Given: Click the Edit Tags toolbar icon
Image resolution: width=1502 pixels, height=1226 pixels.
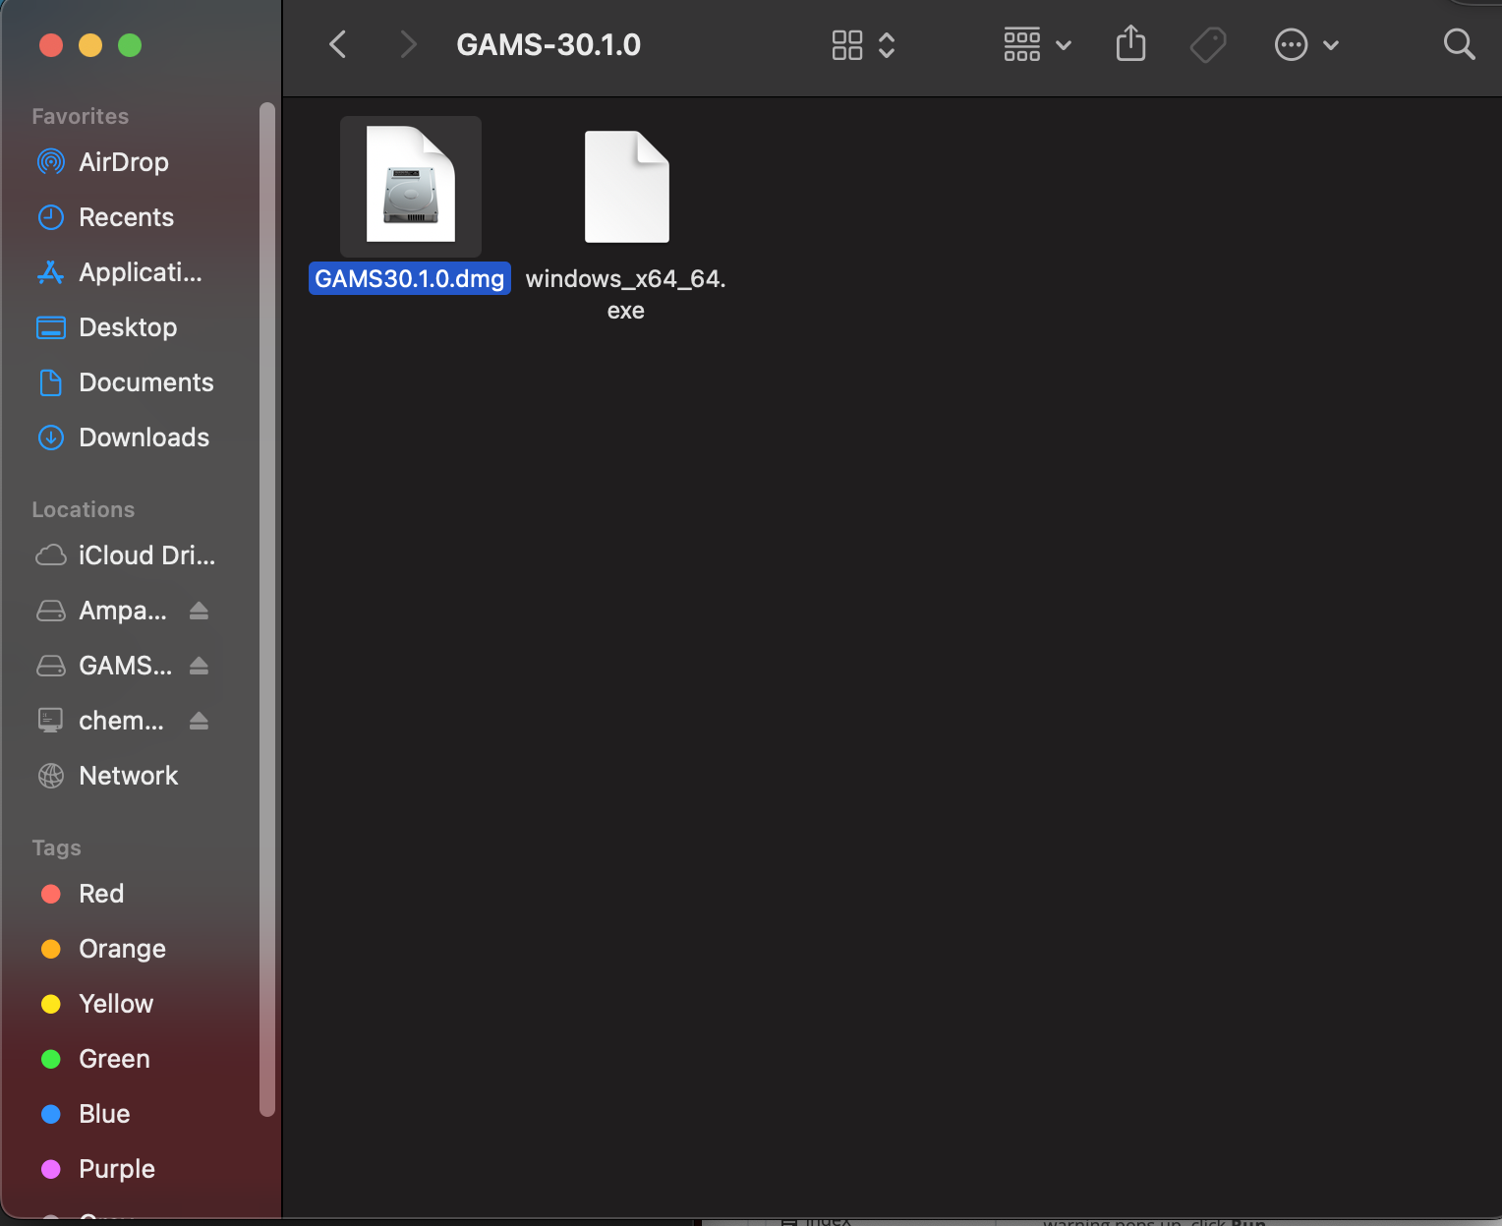Looking at the screenshot, I should click(1208, 44).
